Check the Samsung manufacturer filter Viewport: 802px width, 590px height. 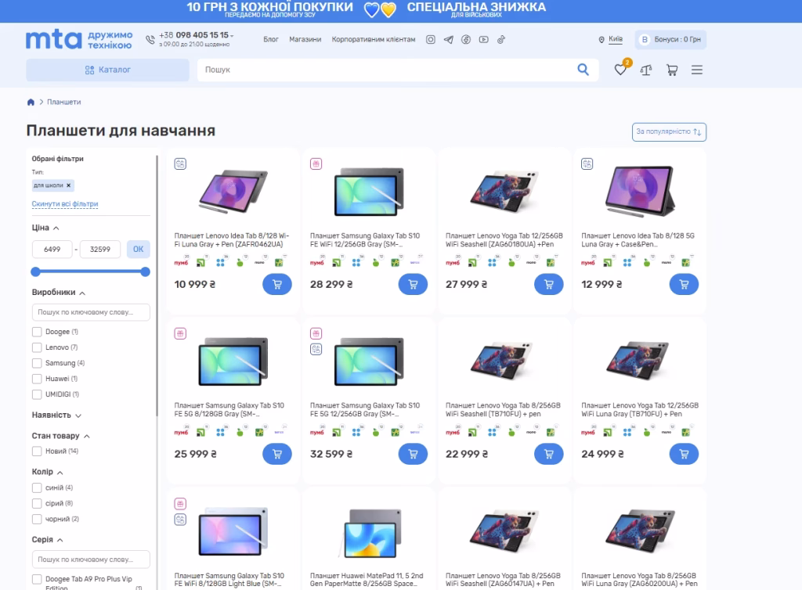click(37, 363)
